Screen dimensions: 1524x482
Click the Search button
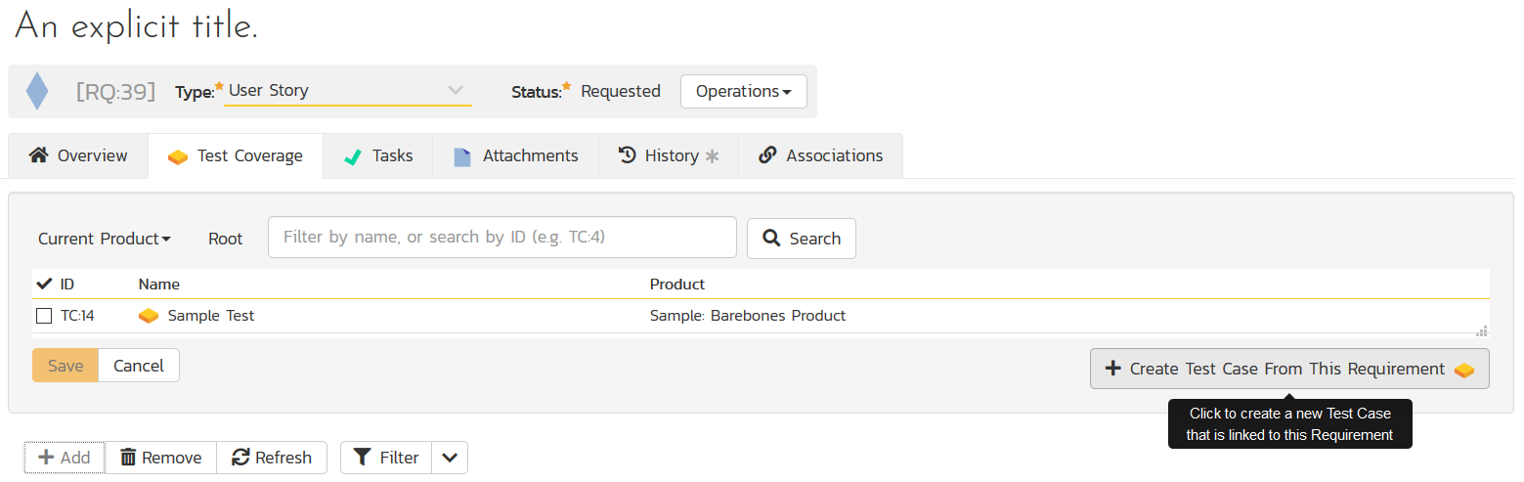[x=801, y=239]
